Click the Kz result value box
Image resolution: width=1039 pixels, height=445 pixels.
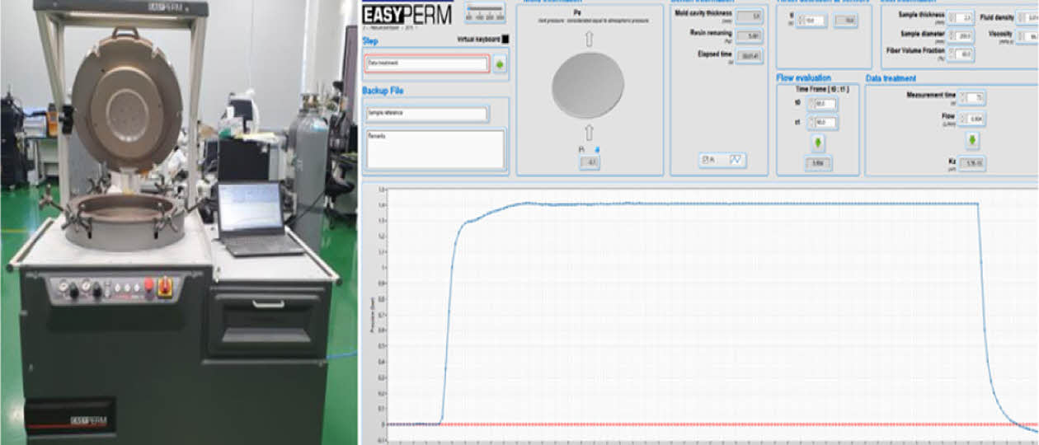(x=973, y=163)
